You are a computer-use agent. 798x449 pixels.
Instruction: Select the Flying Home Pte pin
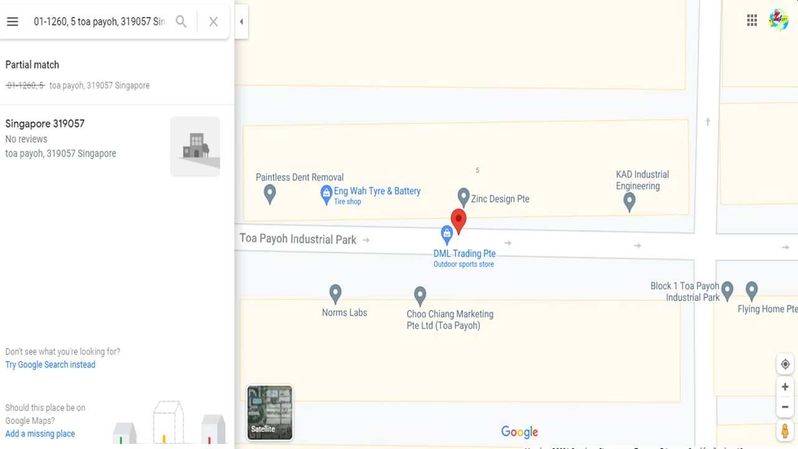[752, 291]
